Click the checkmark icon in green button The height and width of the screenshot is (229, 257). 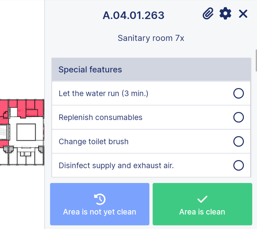[x=202, y=199]
